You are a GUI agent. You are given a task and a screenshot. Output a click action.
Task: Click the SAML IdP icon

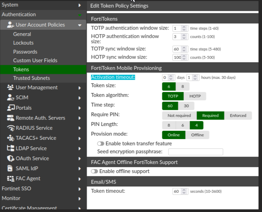click(10, 169)
